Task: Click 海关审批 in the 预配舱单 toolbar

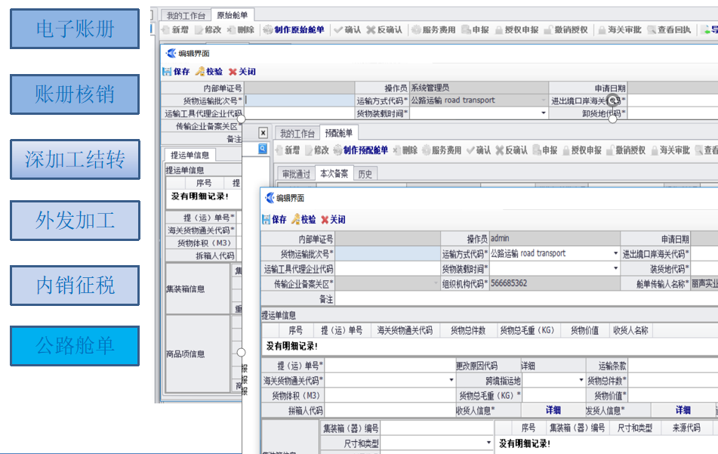Action: (x=670, y=150)
